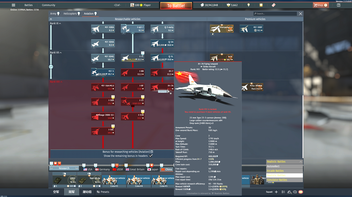
Task: Click the Shop cart icon
Action: tap(316, 5)
